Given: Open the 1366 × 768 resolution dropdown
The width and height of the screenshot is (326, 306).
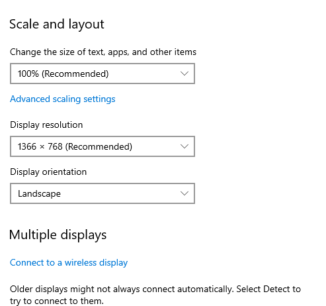Looking at the screenshot, I should click(x=102, y=146).
